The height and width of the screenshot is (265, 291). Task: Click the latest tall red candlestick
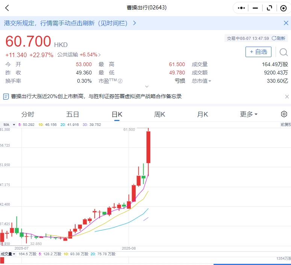point(148,147)
